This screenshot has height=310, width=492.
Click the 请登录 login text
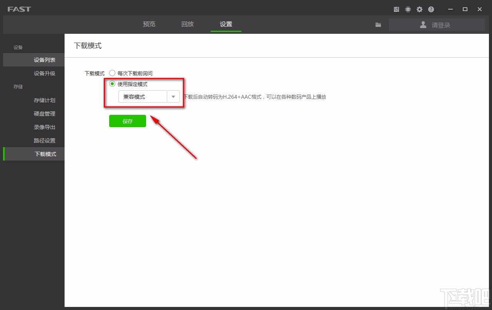click(x=440, y=25)
